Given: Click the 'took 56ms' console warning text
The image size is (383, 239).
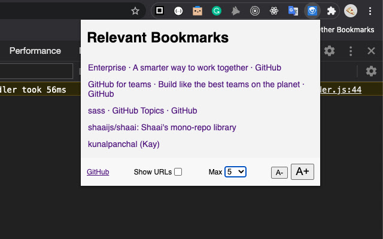Looking at the screenshot, I should click(44, 90).
